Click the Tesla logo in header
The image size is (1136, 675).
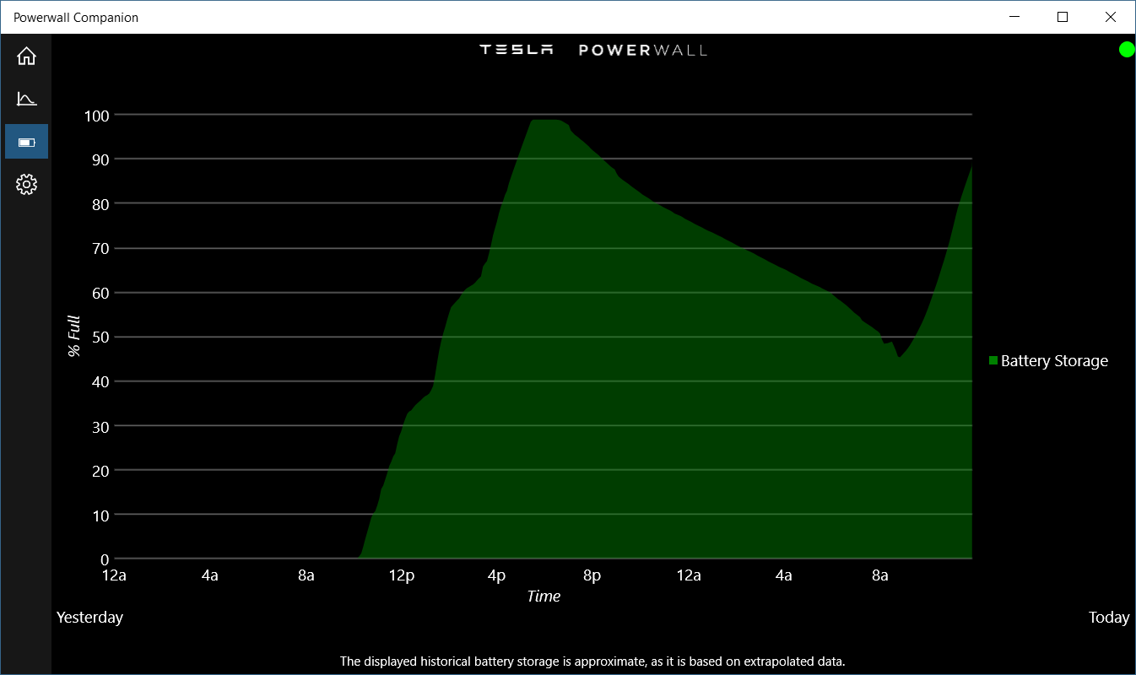tap(517, 50)
